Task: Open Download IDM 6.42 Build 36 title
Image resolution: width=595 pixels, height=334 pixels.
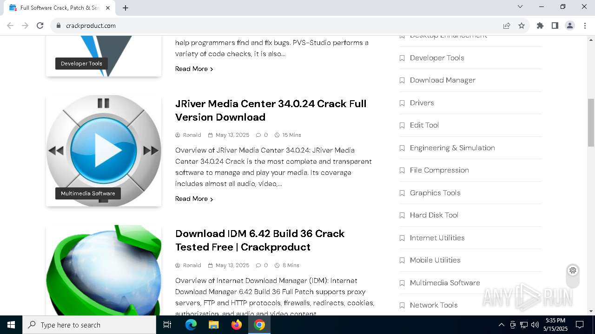Action: [x=260, y=240]
